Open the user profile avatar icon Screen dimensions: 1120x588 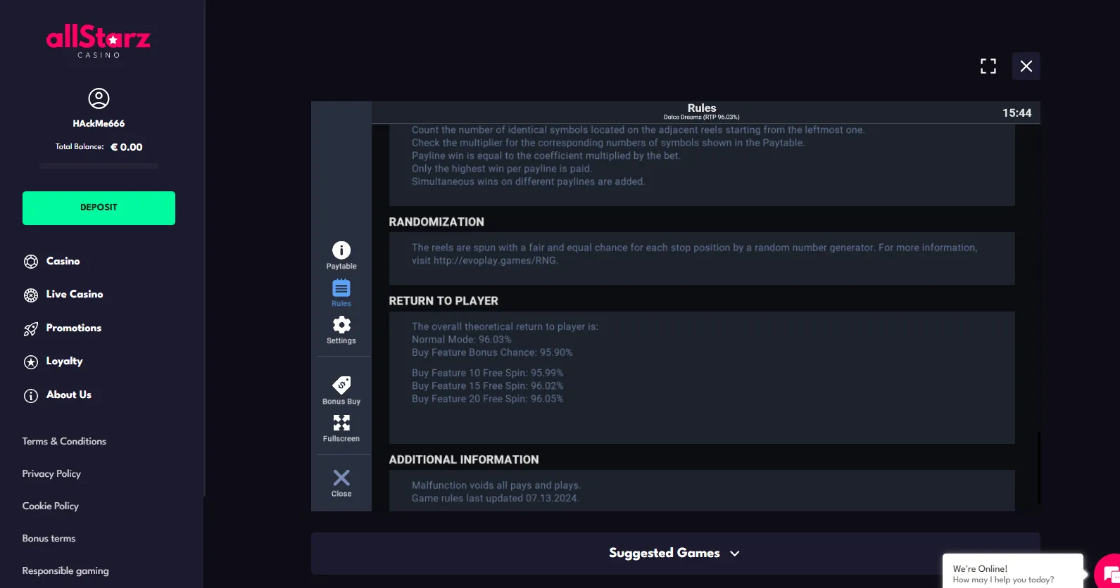tap(99, 98)
